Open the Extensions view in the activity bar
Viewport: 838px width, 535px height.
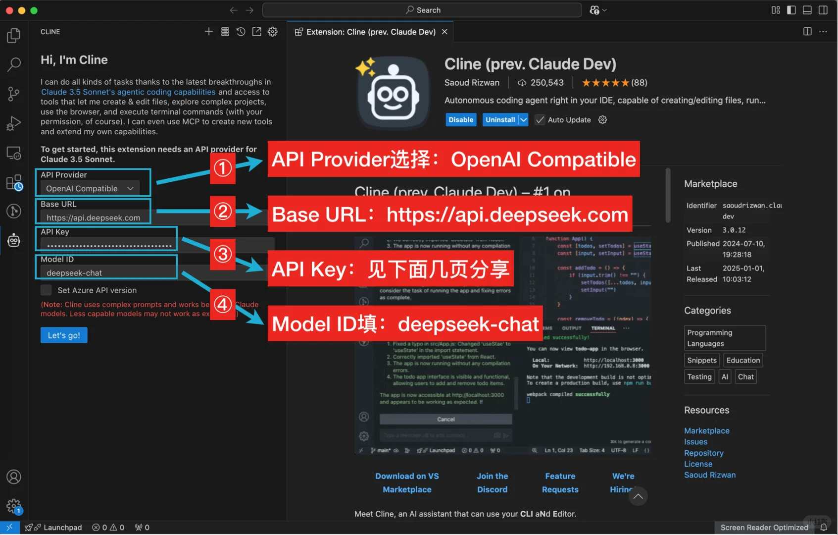13,182
